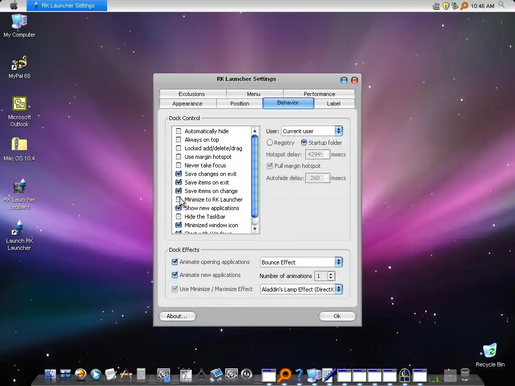This screenshot has width=515, height=386.
Task: Open the User dropdown showing Current user
Action: pyautogui.click(x=312, y=131)
